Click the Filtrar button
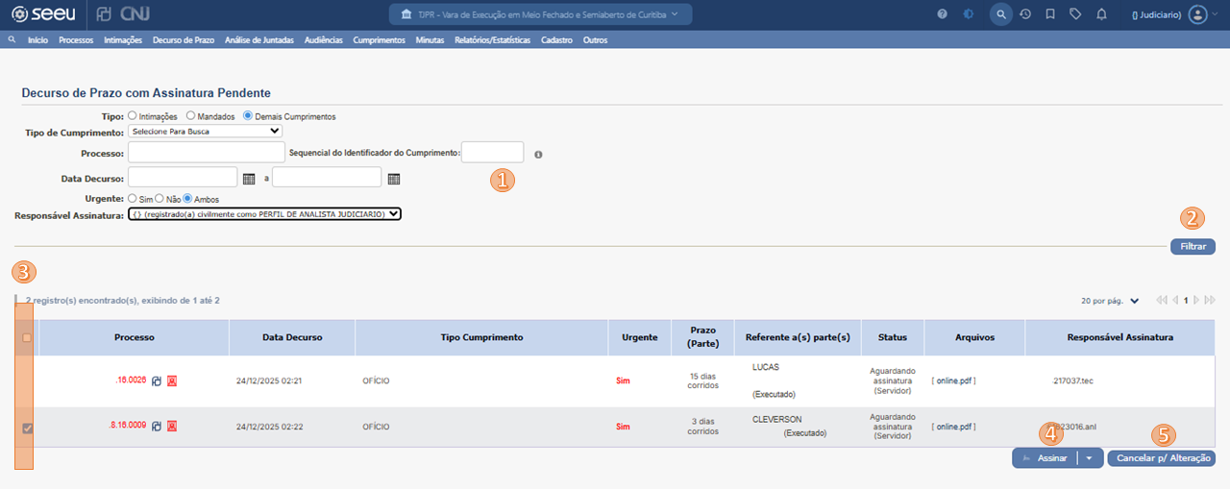This screenshot has height=490, width=1230. click(1193, 247)
